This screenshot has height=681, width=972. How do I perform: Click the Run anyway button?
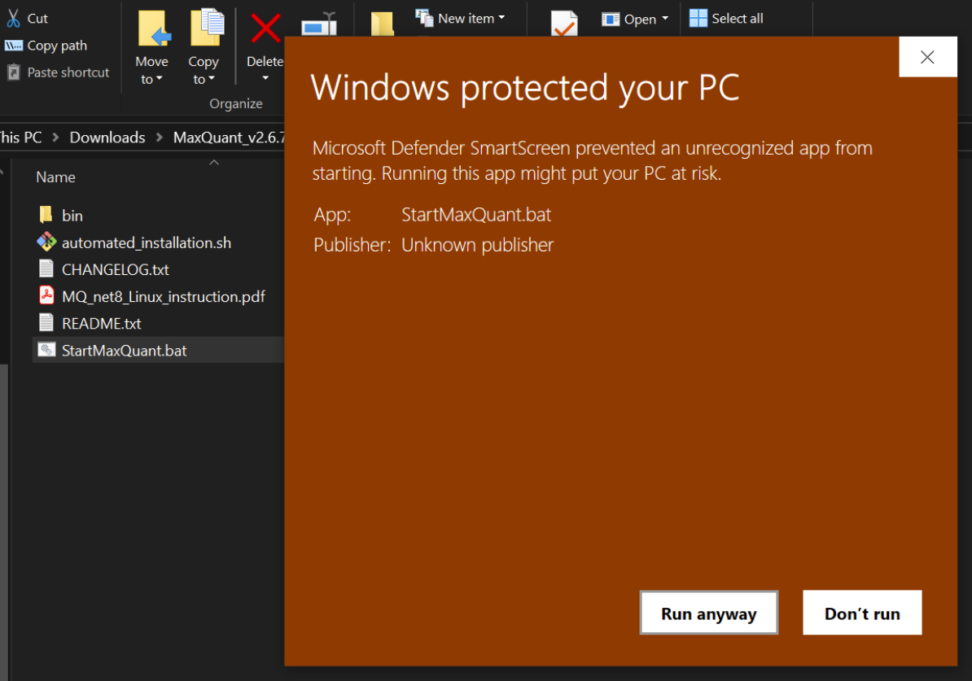point(708,613)
